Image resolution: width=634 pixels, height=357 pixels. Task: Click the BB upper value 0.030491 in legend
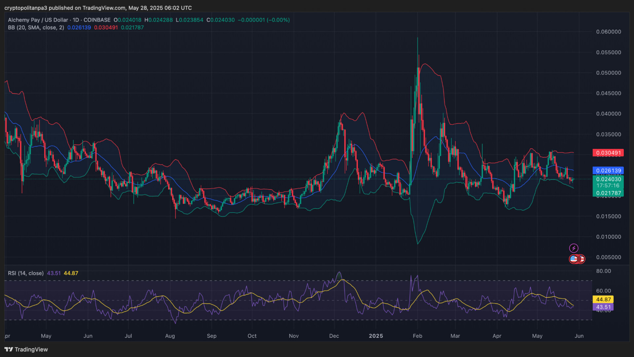pyautogui.click(x=106, y=27)
